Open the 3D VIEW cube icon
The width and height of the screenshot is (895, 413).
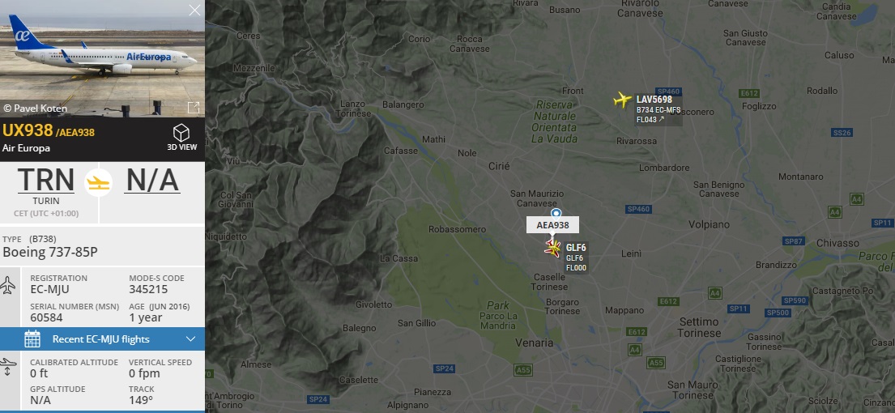181,133
